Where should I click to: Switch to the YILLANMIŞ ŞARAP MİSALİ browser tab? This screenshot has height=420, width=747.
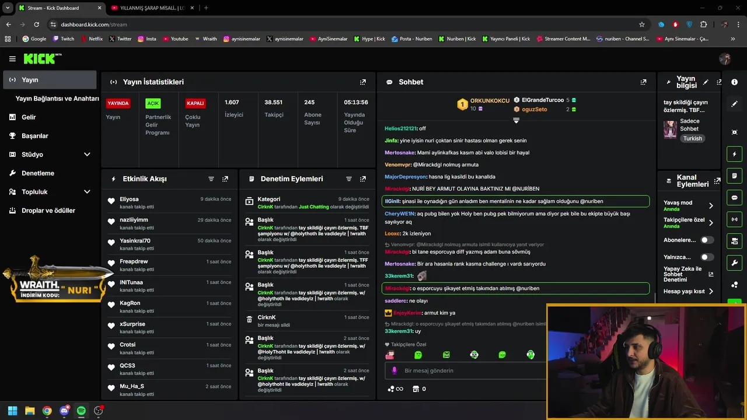(153, 8)
